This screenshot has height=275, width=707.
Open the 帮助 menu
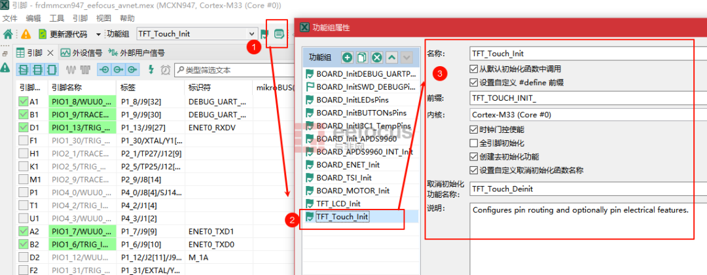pos(127,18)
